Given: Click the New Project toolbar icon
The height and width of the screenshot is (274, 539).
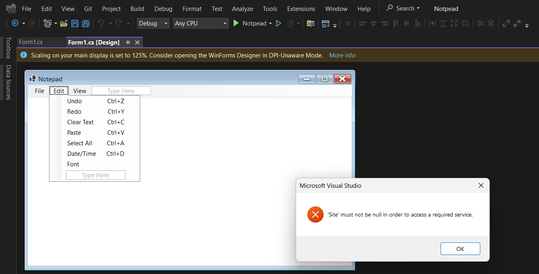Looking at the screenshot, I should click(x=47, y=23).
